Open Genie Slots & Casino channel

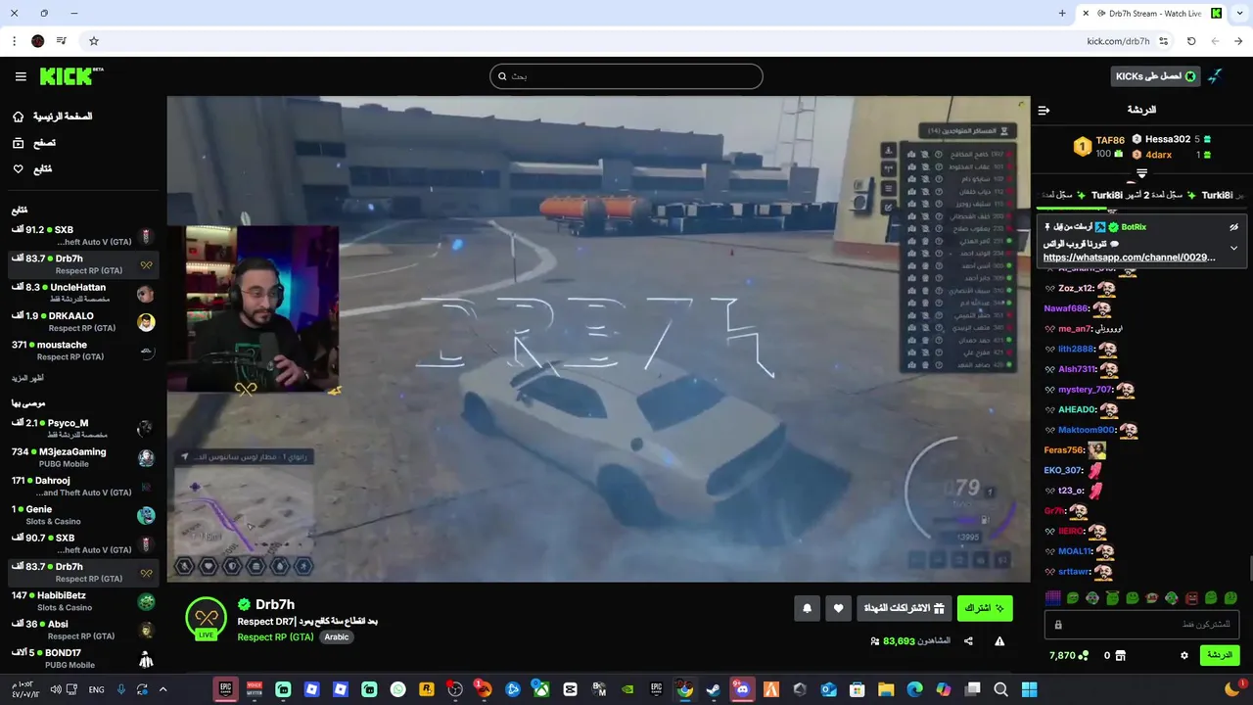(83, 515)
